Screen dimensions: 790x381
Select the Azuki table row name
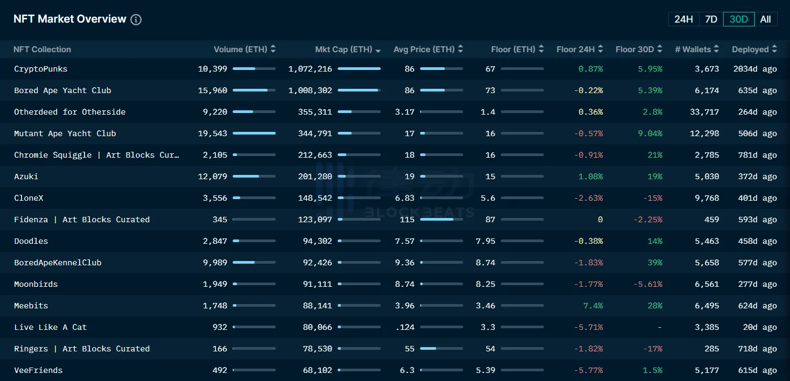coord(26,177)
